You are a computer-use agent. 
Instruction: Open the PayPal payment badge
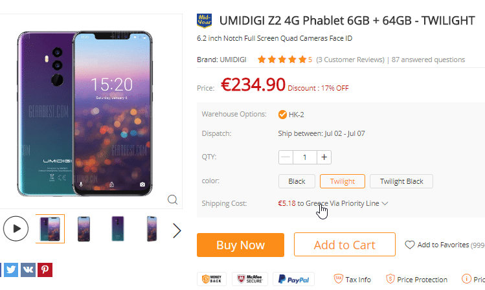pyautogui.click(x=293, y=279)
